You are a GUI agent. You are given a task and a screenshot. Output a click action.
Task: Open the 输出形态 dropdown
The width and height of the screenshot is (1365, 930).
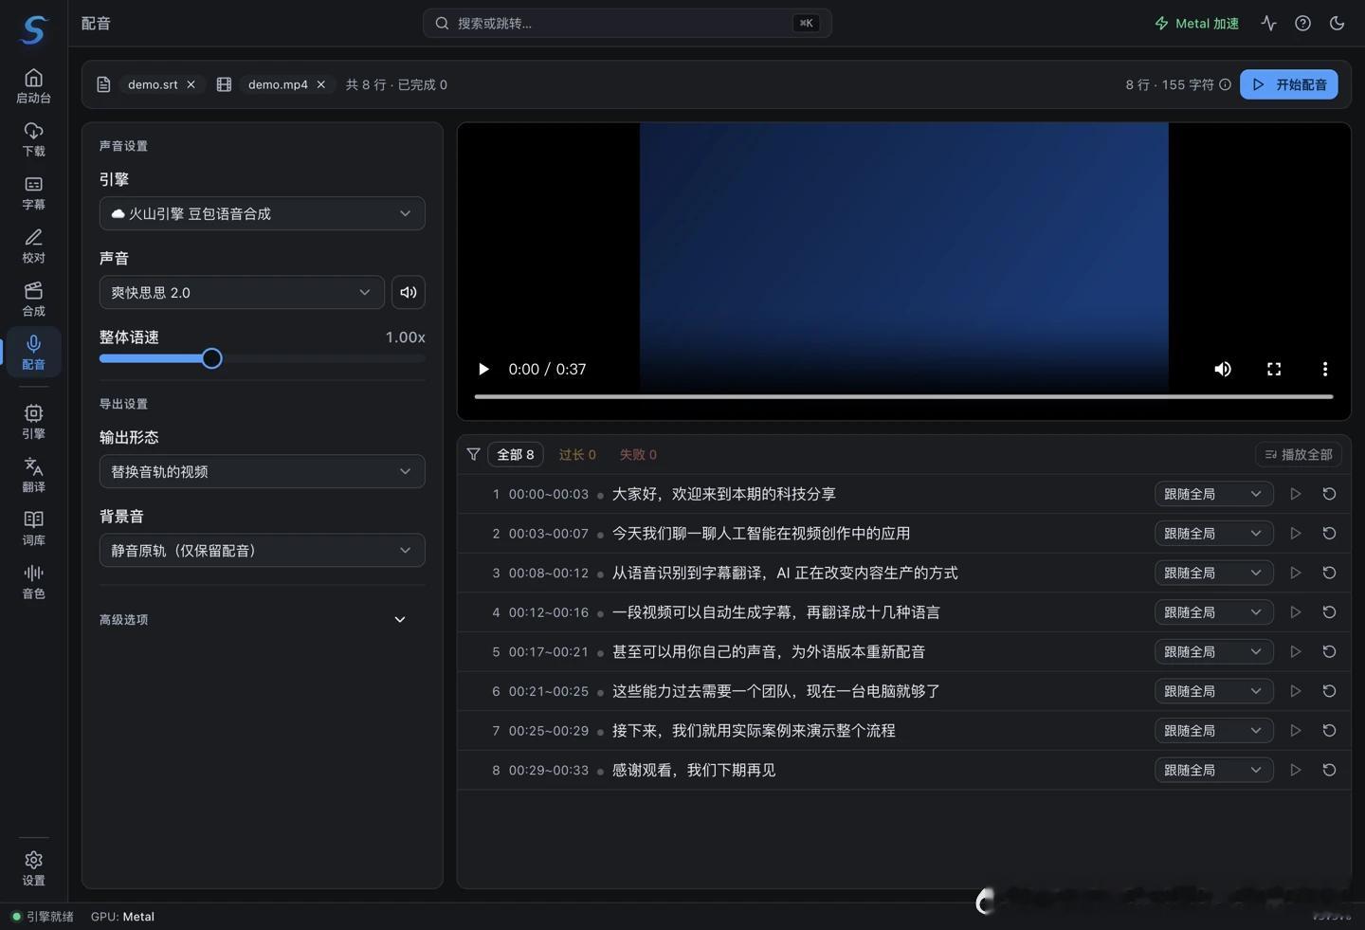tap(262, 471)
